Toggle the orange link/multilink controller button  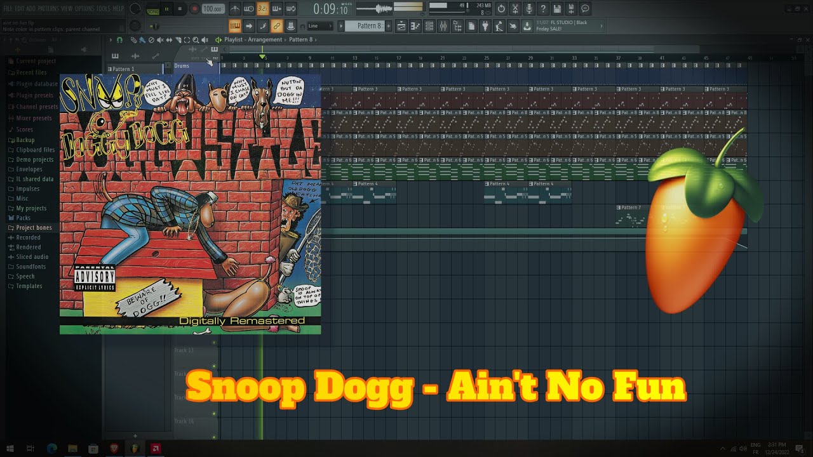(x=277, y=26)
